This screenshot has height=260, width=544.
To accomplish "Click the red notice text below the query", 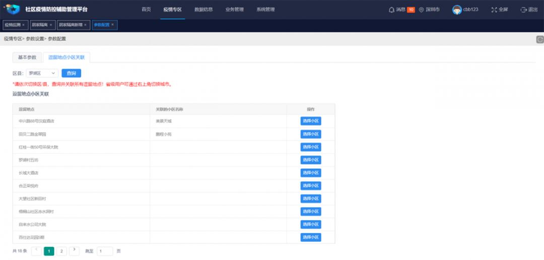I will (92, 84).
